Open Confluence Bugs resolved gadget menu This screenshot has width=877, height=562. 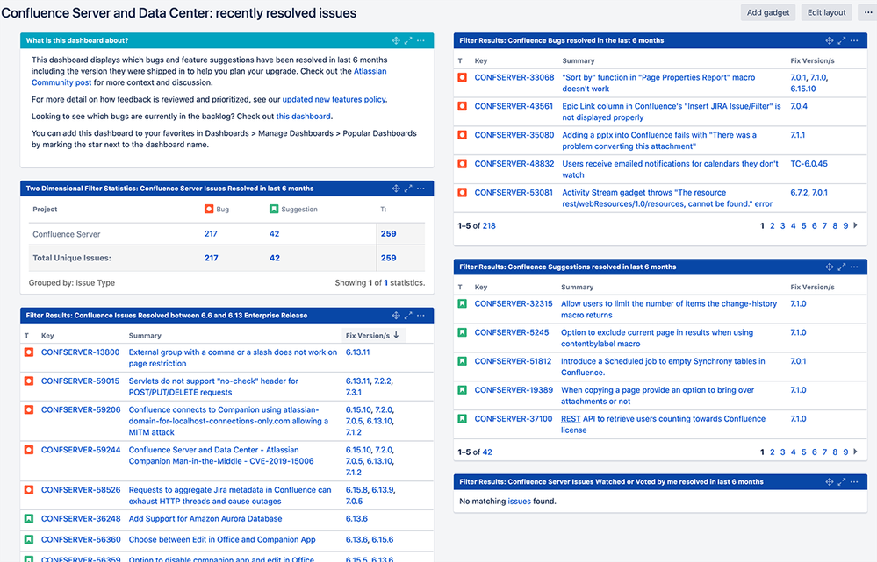tap(854, 41)
